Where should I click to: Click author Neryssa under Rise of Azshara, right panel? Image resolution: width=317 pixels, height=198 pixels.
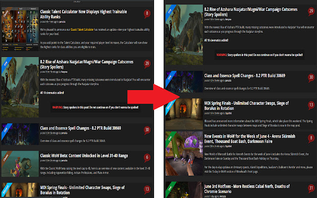tap(228, 19)
